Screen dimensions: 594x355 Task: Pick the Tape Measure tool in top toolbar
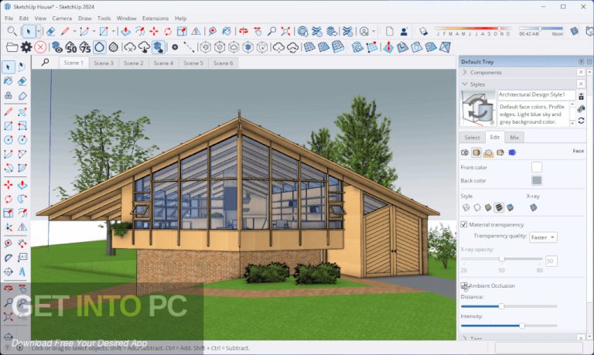tap(213, 32)
